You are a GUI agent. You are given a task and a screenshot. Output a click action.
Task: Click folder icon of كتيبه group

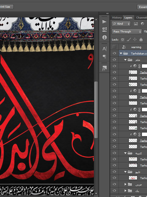coord(130,153)
